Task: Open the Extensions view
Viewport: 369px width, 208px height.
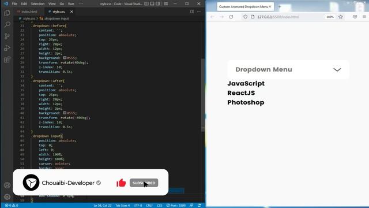Action: (7, 60)
